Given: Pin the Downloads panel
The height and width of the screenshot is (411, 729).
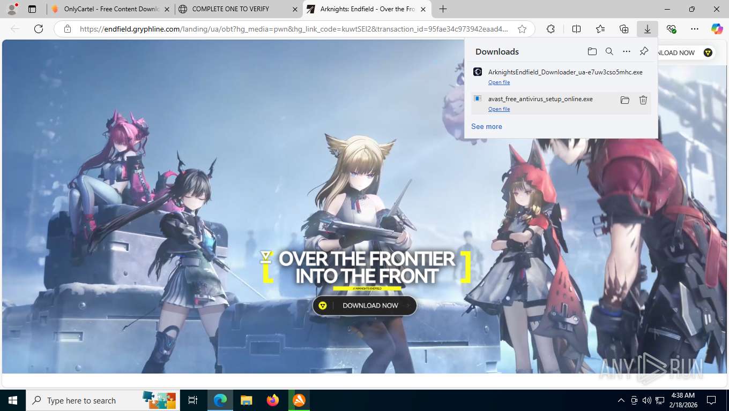Looking at the screenshot, I should [644, 51].
